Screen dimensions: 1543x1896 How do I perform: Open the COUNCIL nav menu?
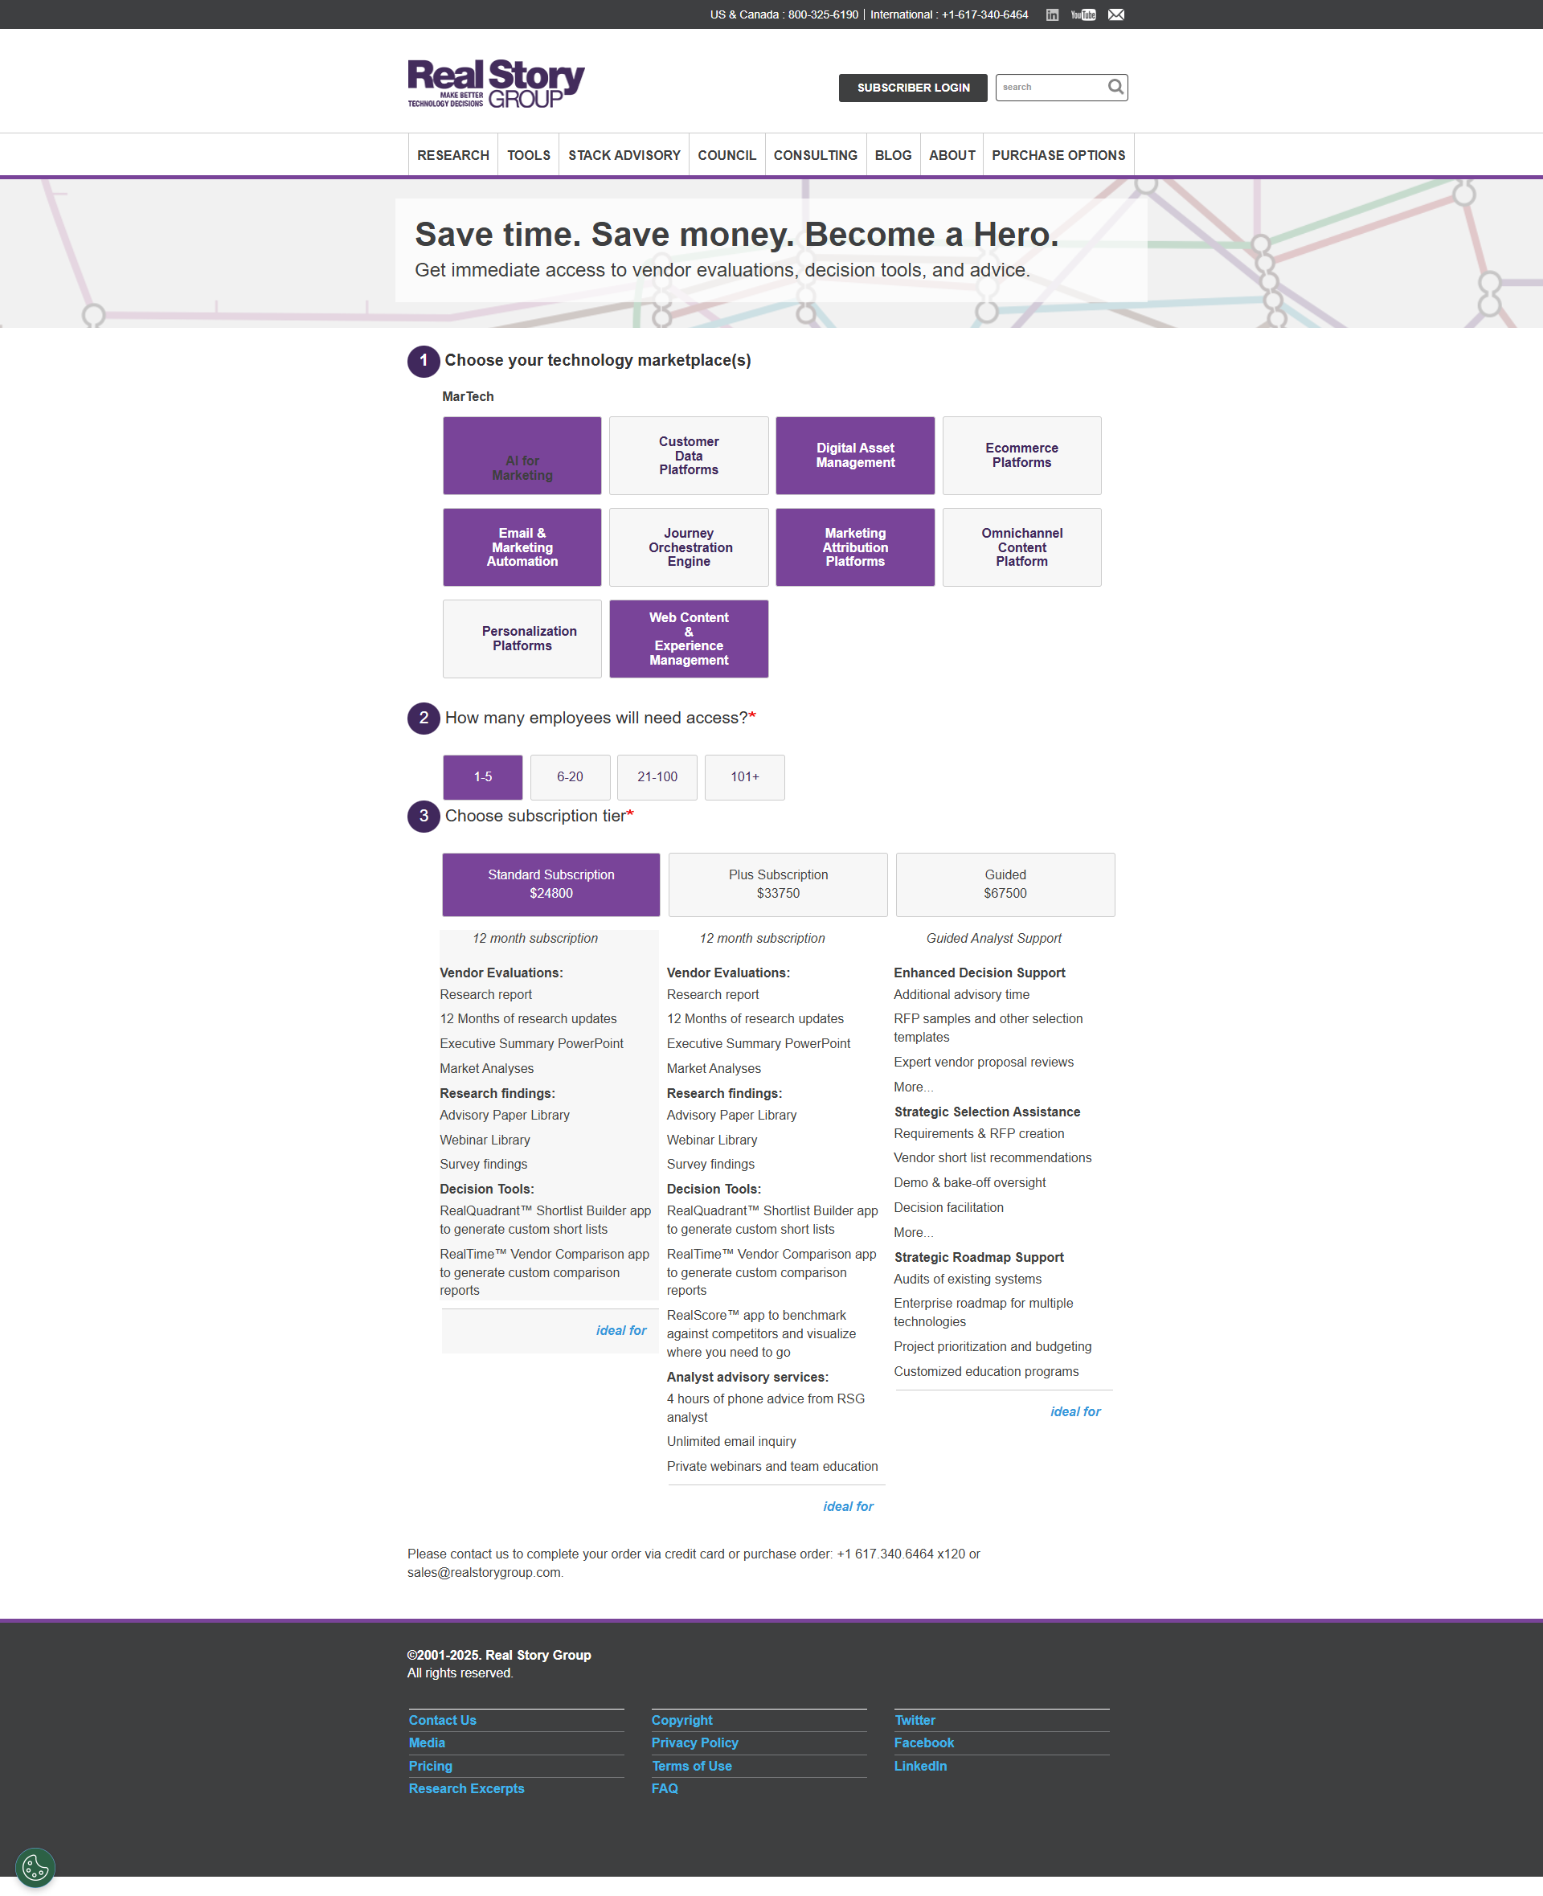pos(726,154)
